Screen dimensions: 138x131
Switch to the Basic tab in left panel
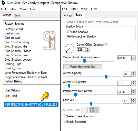pyautogui.click(x=18, y=15)
